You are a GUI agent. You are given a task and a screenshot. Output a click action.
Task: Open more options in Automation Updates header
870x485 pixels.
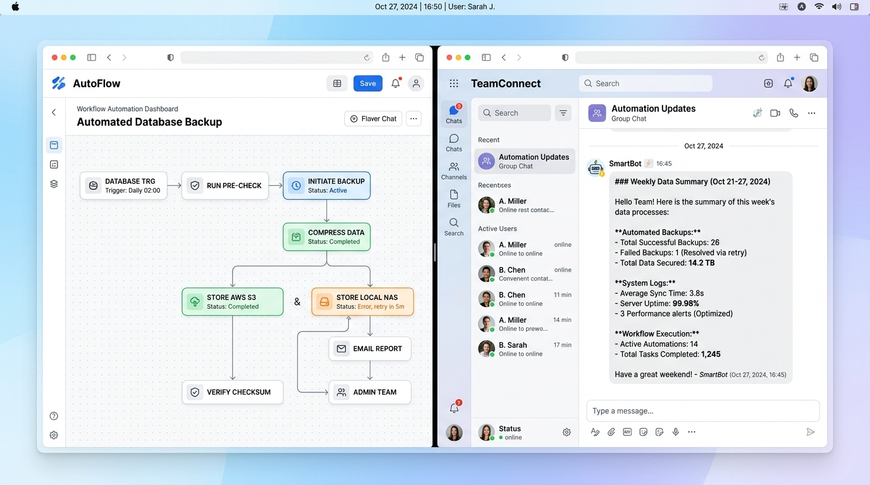coord(812,113)
